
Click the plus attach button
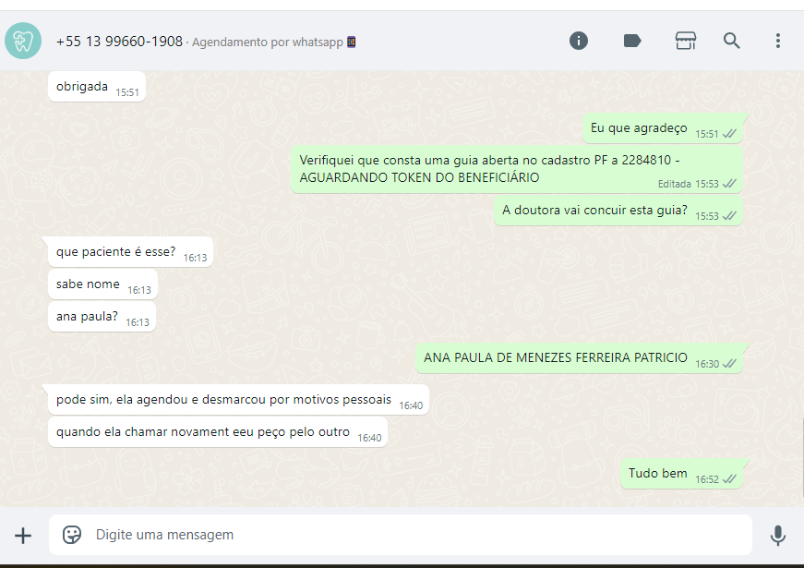coord(22,536)
